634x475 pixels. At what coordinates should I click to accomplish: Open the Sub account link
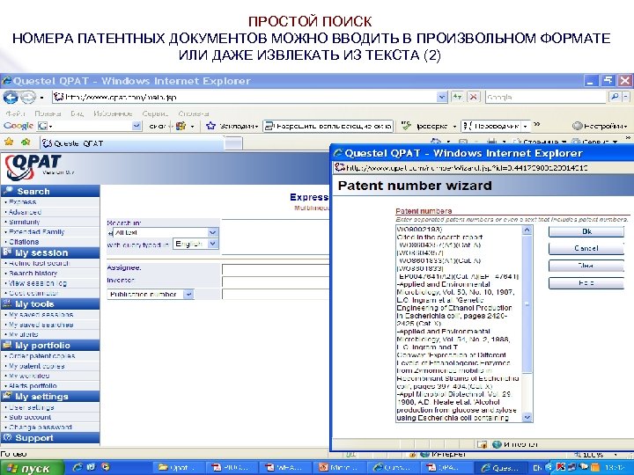click(x=30, y=417)
